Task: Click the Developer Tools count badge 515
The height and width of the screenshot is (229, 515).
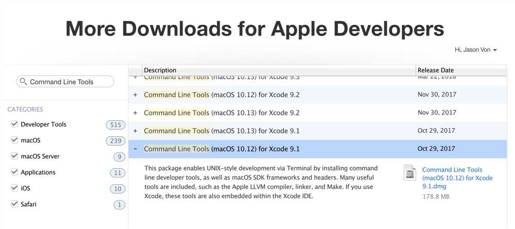Action: click(115, 125)
